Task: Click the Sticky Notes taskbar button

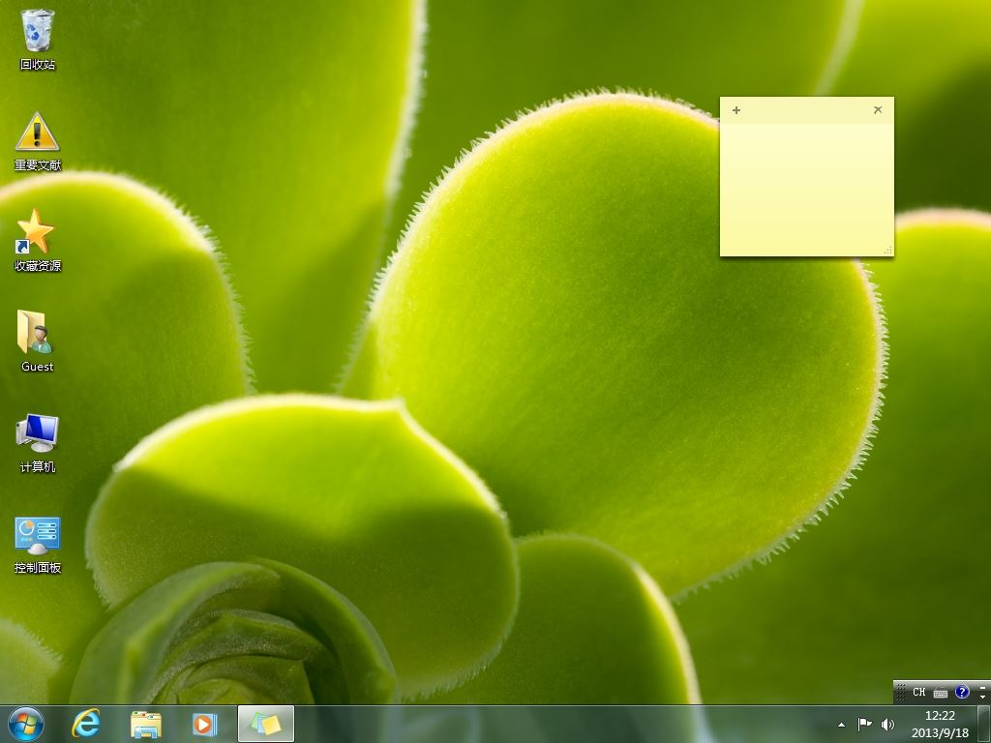Action: (266, 724)
